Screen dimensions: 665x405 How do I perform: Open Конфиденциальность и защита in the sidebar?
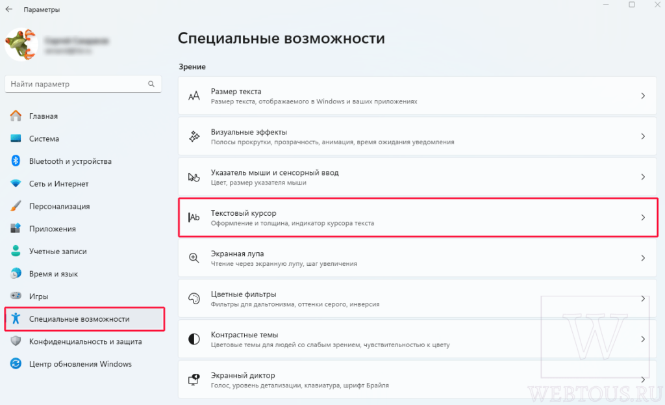84,341
